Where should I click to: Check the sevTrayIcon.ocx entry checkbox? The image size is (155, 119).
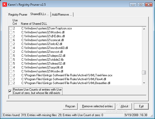pyautogui.click(x=11, y=28)
